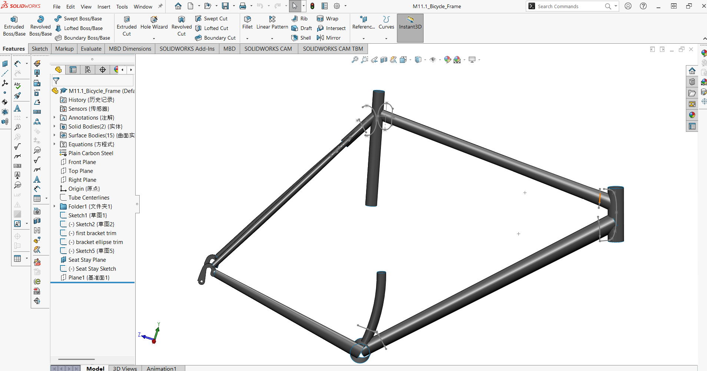The height and width of the screenshot is (371, 707).
Task: Open the Tools menu
Action: (x=122, y=7)
